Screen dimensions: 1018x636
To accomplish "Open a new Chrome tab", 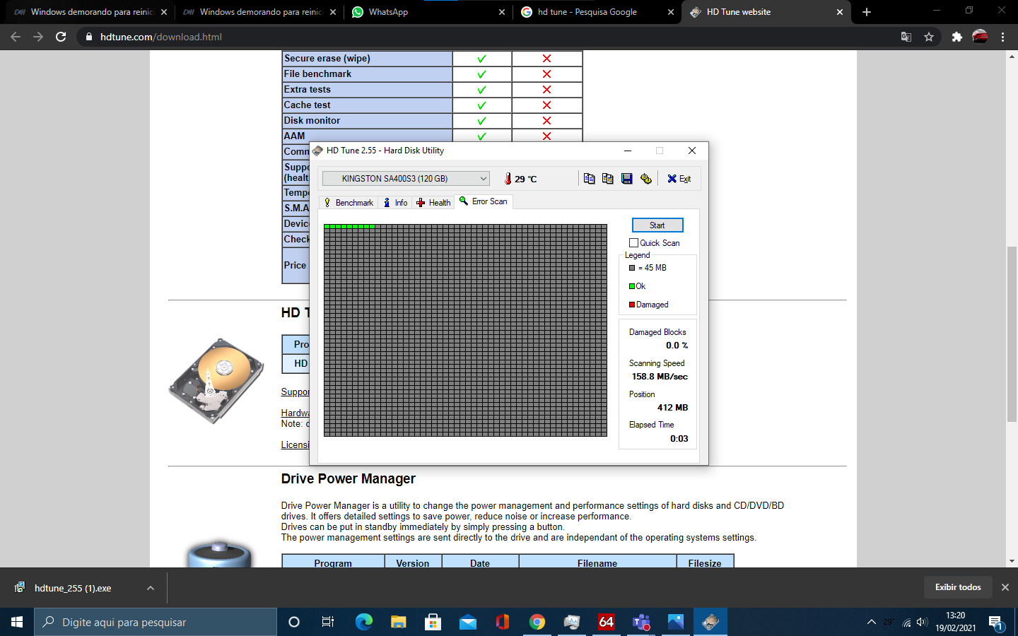I will coord(867,12).
